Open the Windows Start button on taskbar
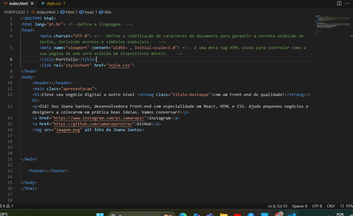The image size is (353, 216). pyautogui.click(x=100, y=214)
